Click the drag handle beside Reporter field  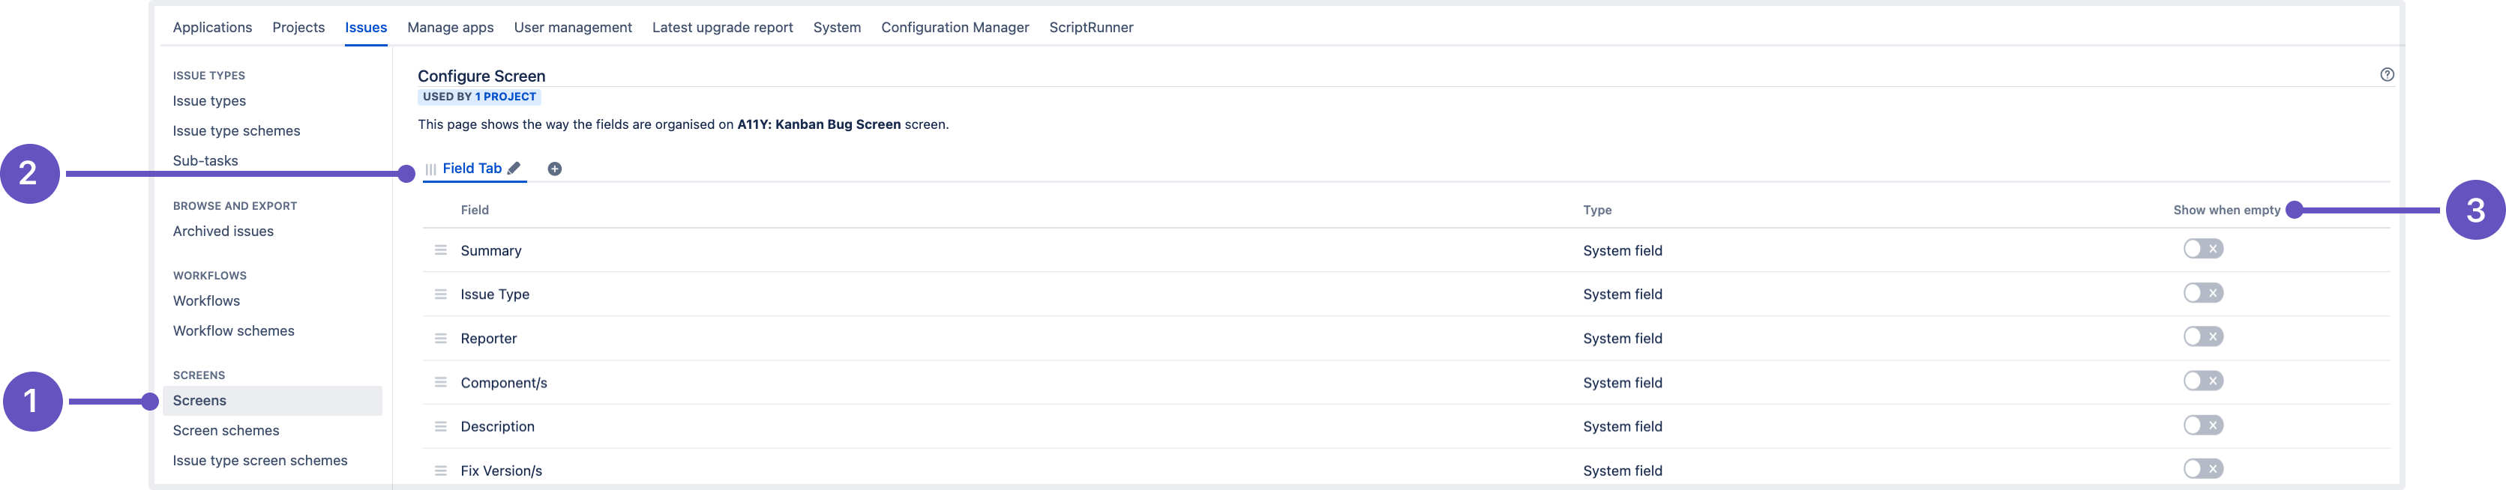click(441, 339)
